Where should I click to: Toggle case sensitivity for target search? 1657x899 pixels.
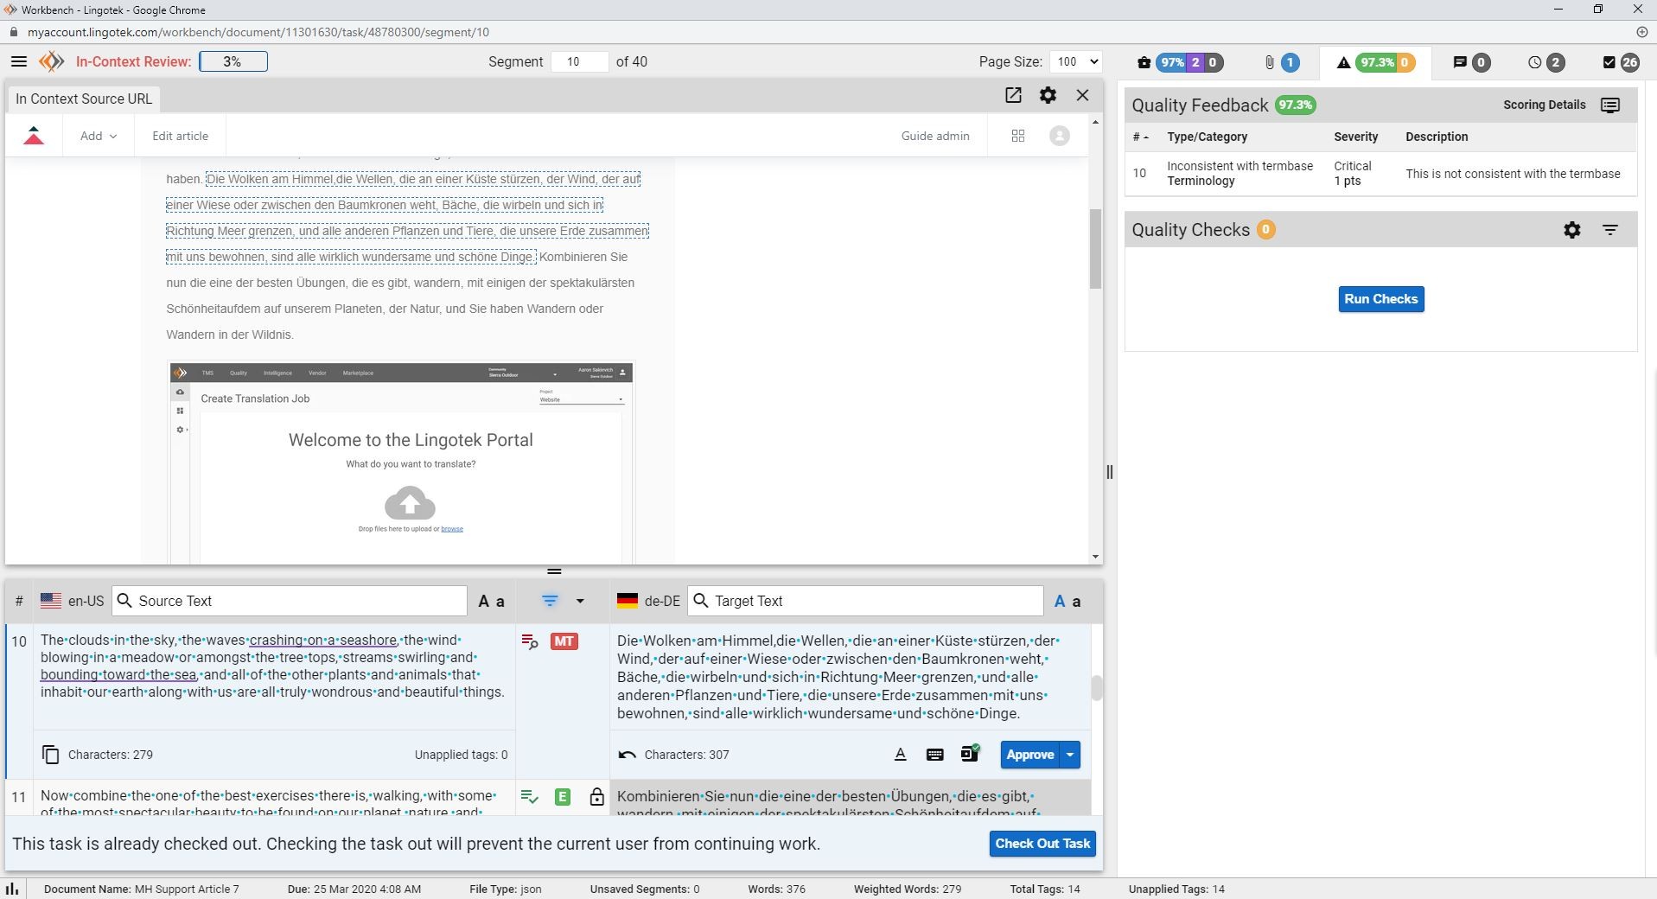[x=1067, y=602]
